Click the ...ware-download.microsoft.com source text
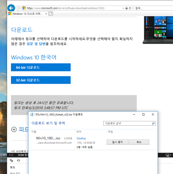Screen dimensions: 173x174 (54, 143)
